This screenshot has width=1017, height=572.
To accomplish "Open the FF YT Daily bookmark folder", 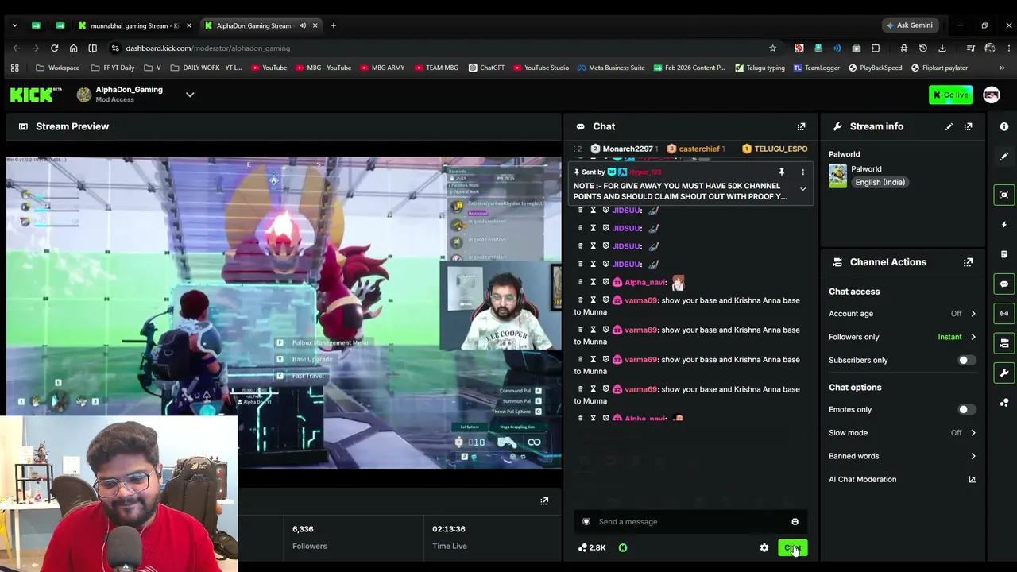I will [x=113, y=68].
